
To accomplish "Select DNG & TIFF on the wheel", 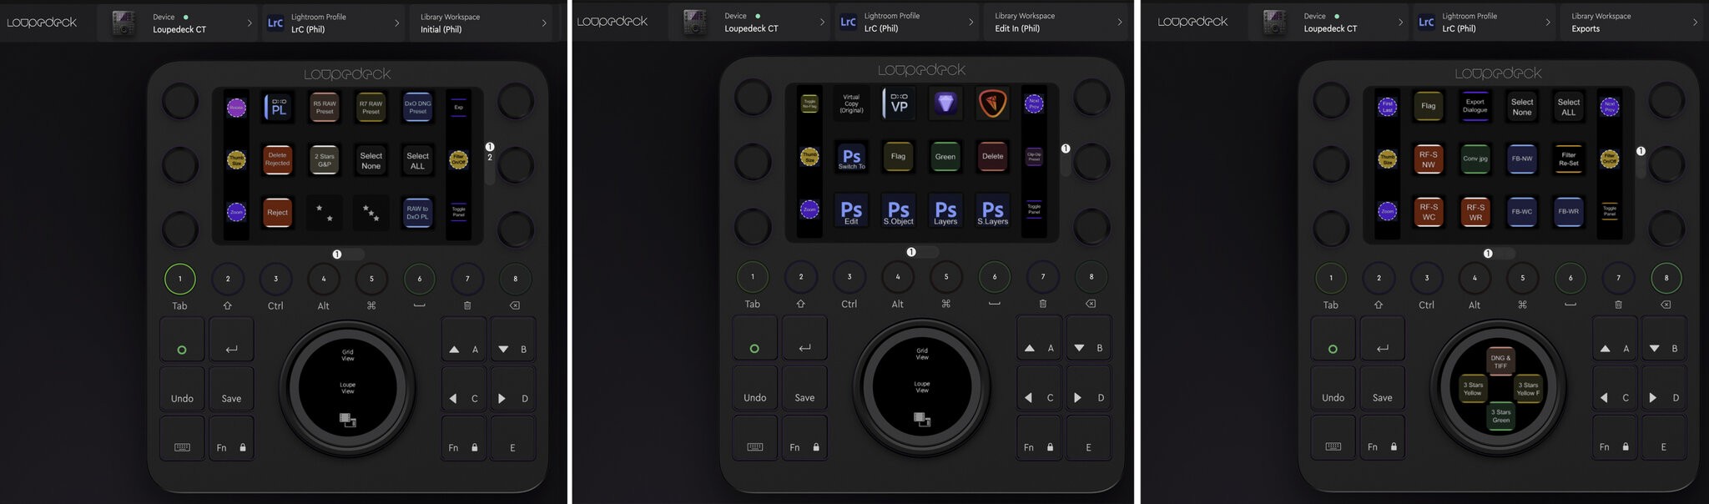I will tap(1500, 361).
